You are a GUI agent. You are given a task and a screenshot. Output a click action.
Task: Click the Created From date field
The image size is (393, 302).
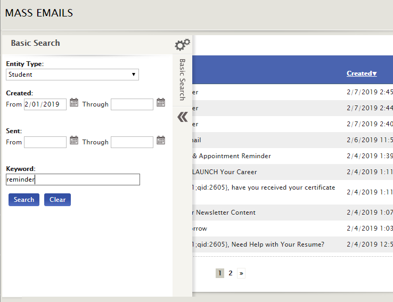[x=45, y=104]
